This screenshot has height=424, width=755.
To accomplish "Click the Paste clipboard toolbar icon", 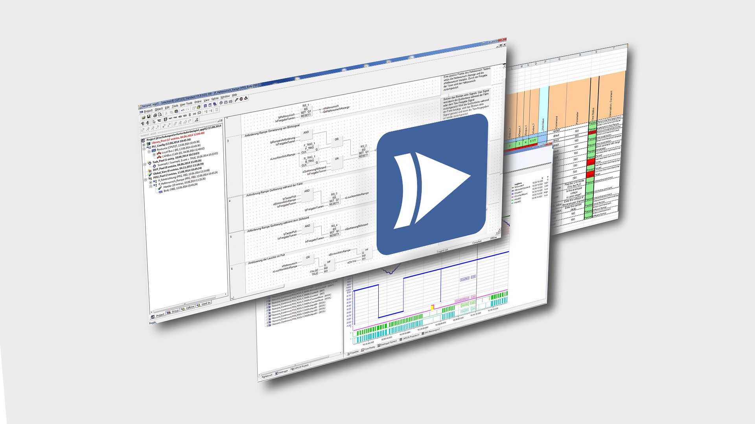I will click(176, 111).
